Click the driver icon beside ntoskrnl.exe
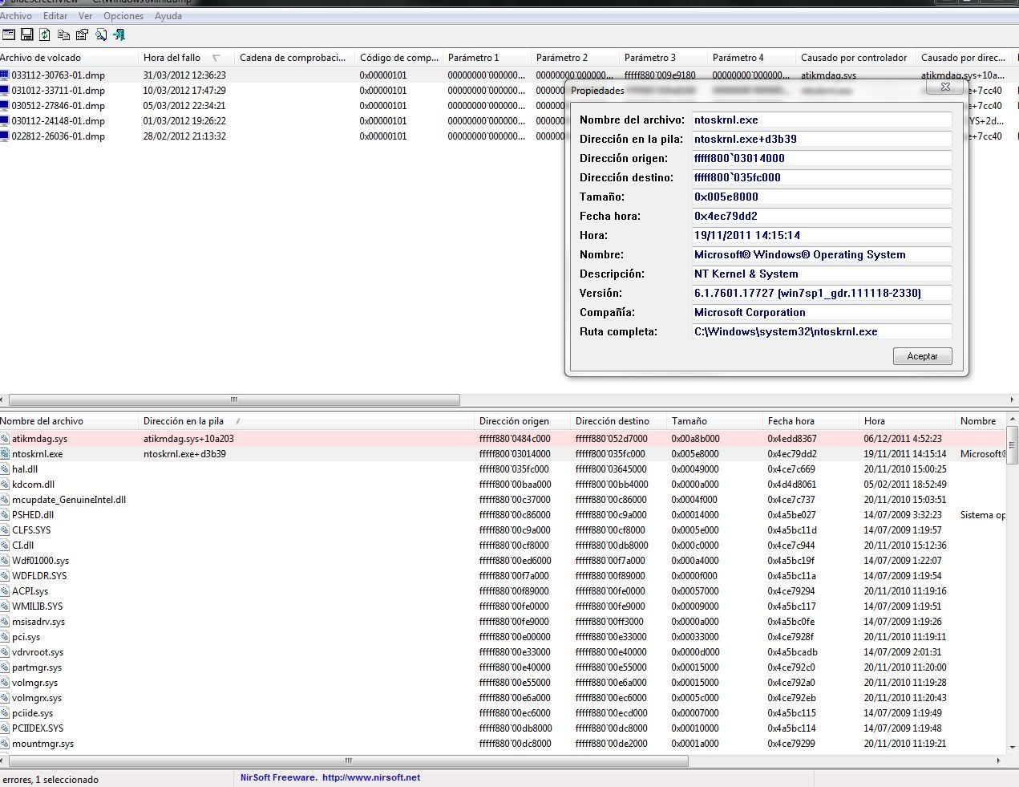The image size is (1019, 787). point(5,454)
